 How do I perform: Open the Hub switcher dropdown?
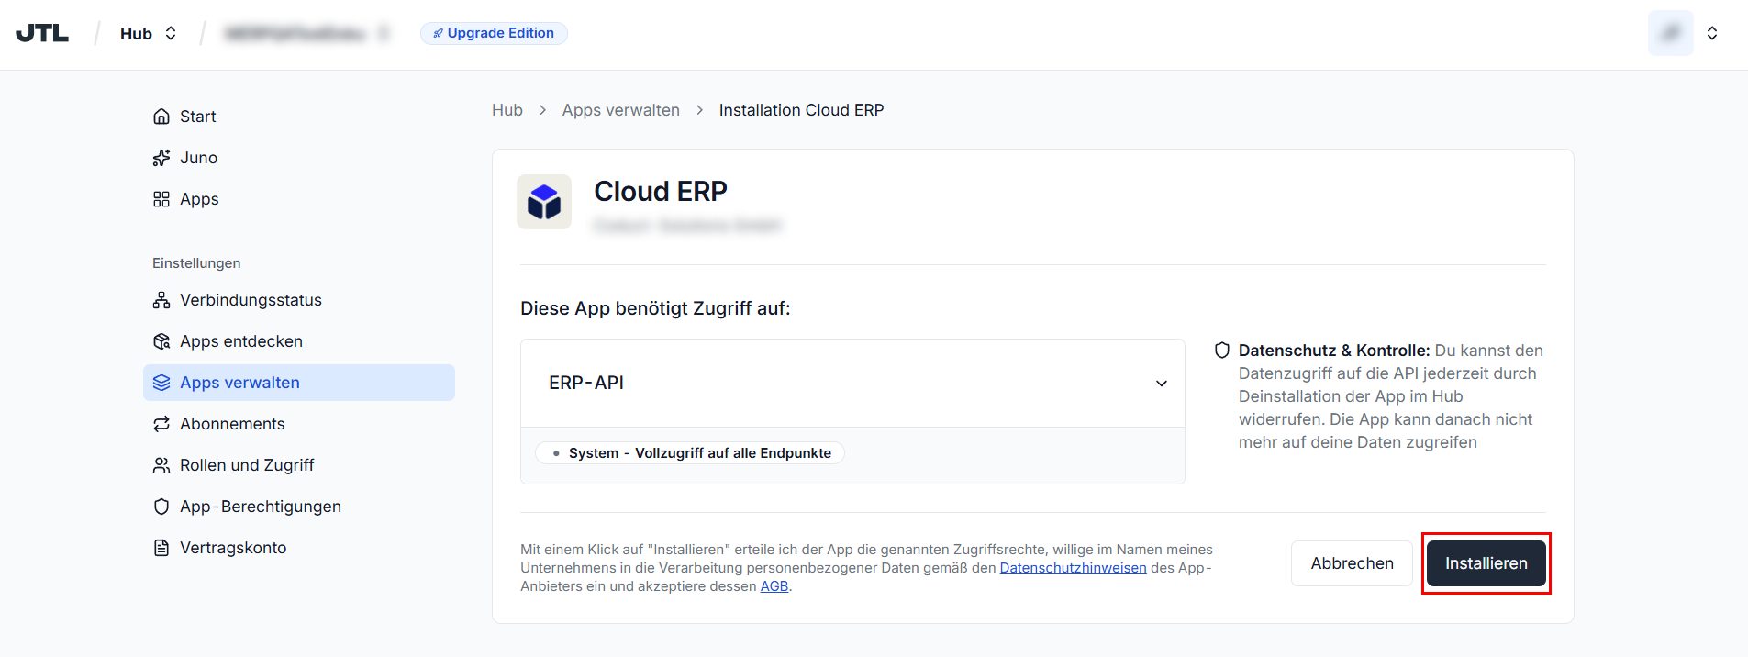(x=149, y=33)
